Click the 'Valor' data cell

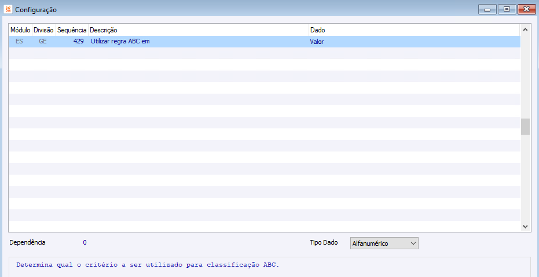317,42
